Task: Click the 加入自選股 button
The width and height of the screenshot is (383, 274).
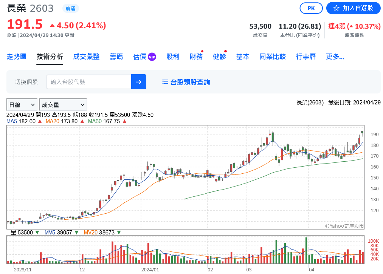Action: (x=354, y=8)
